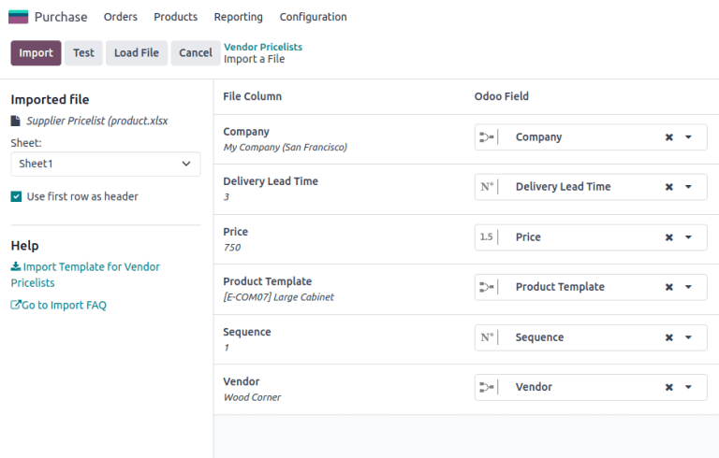Click the Test button

tap(83, 53)
